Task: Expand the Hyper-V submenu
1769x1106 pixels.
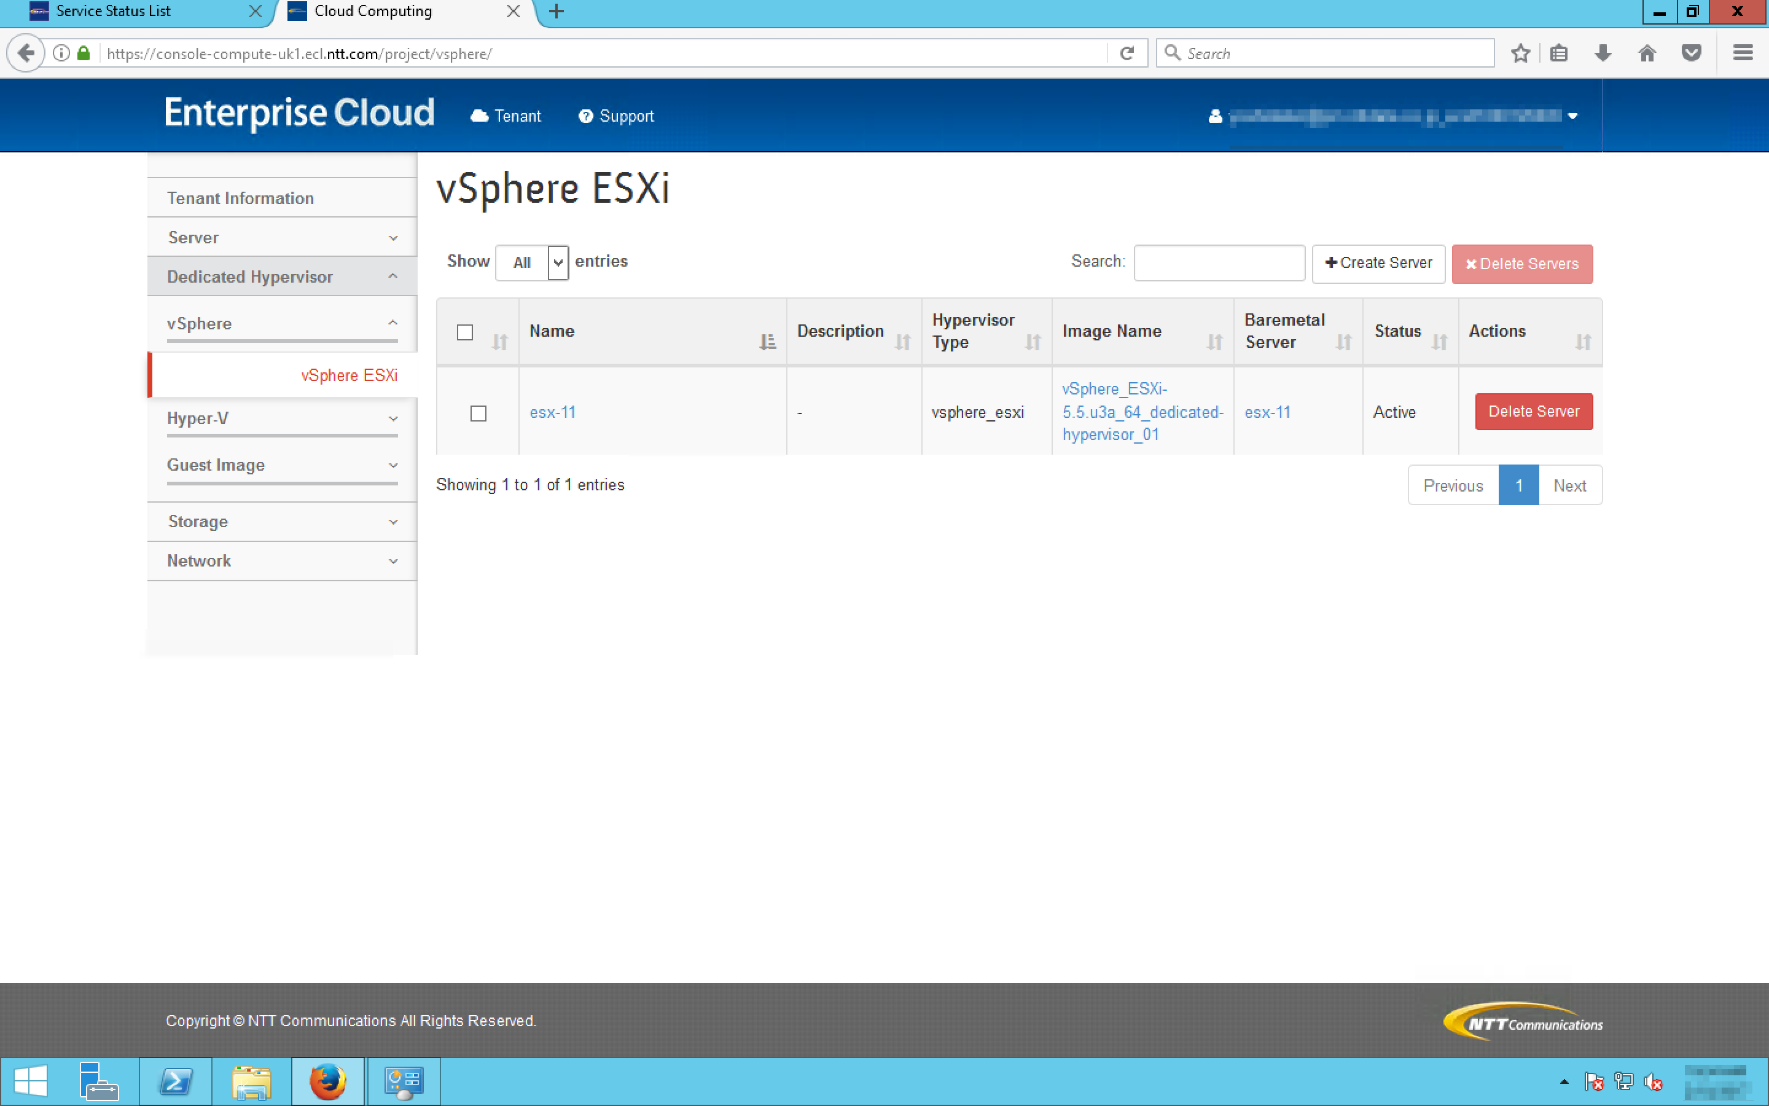Action: click(x=282, y=418)
